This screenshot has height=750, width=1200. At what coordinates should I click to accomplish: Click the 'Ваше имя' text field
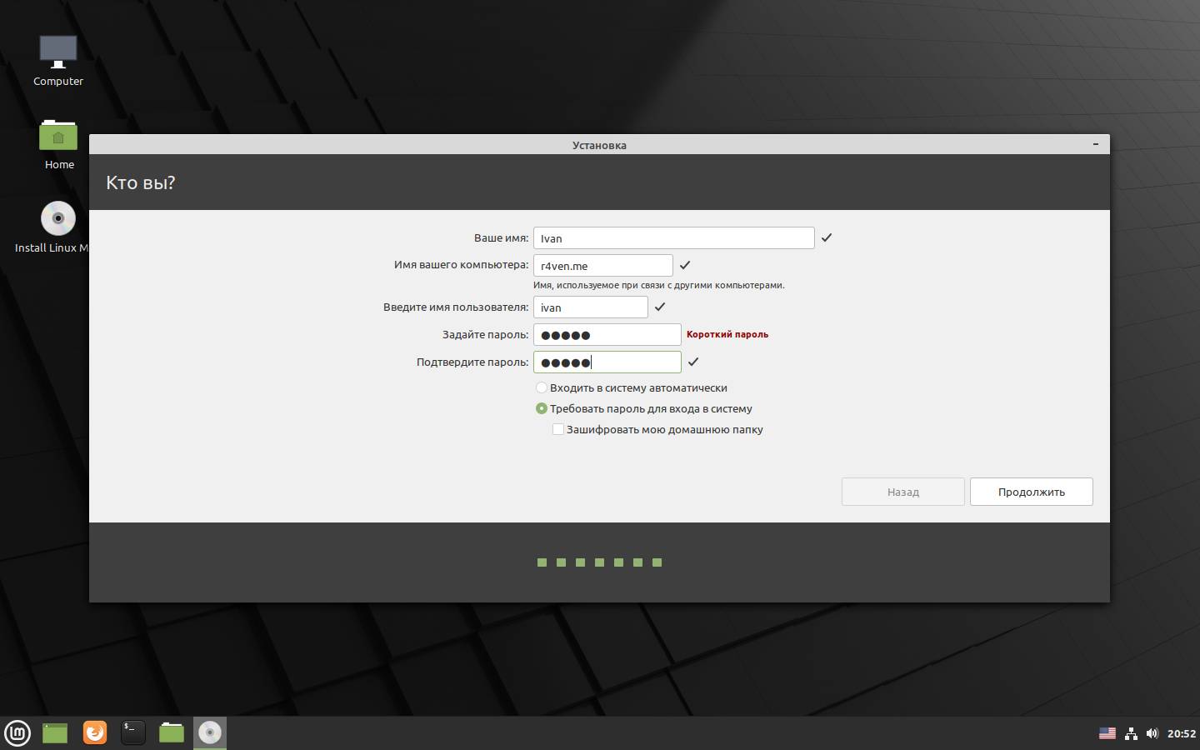673,238
